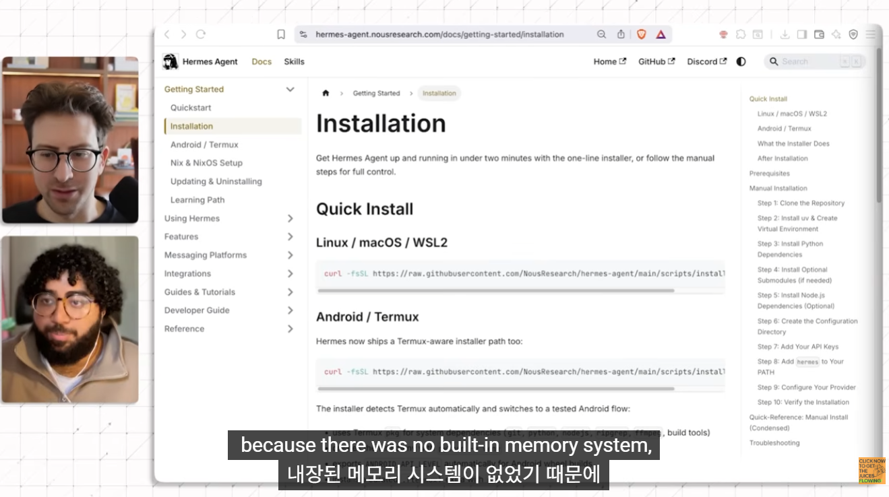Click the Hermes Agent logo image

tap(171, 61)
